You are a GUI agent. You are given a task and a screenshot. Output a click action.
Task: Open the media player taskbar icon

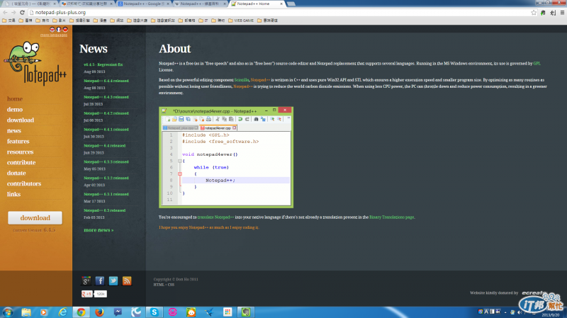coord(44,312)
